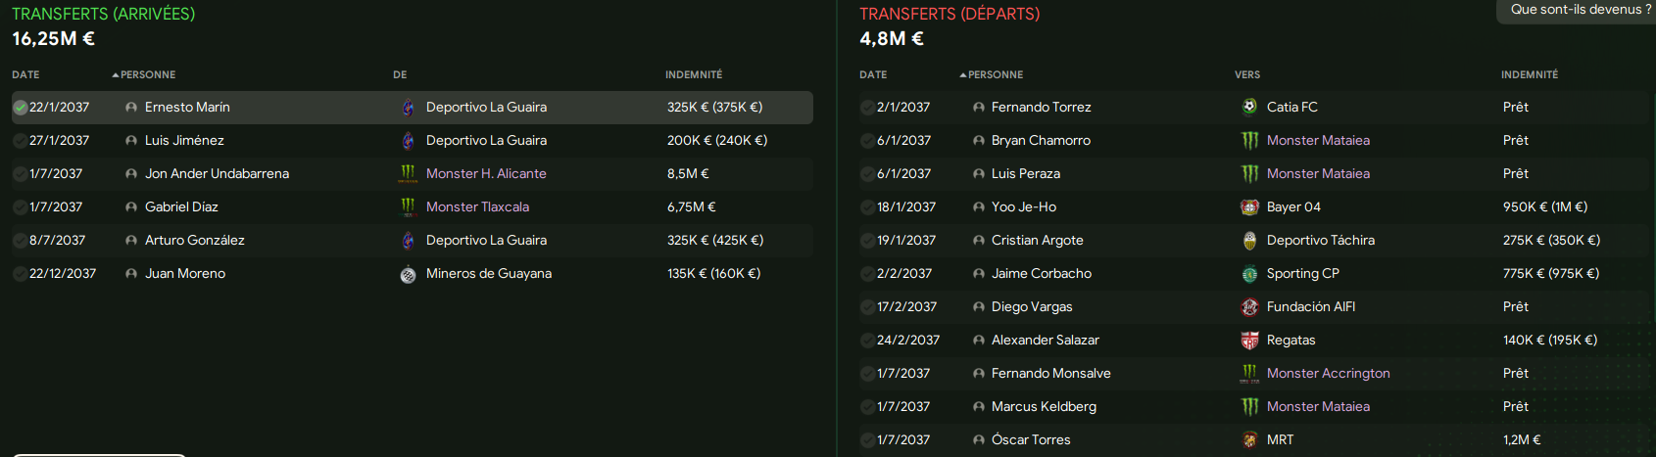Viewport: 1656px width, 457px height.
Task: Sort arrivals by Personne column
Action: pos(144,75)
